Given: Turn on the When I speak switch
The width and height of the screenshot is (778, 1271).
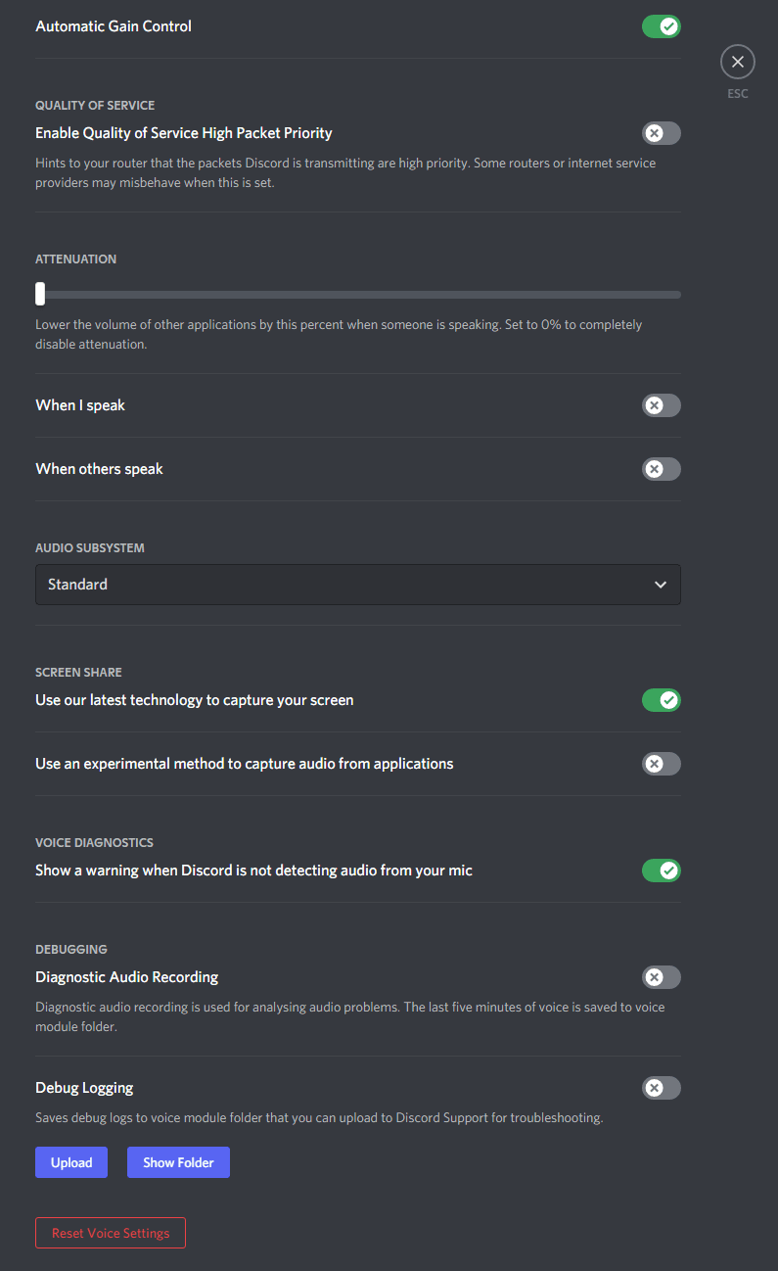Looking at the screenshot, I should (x=661, y=405).
